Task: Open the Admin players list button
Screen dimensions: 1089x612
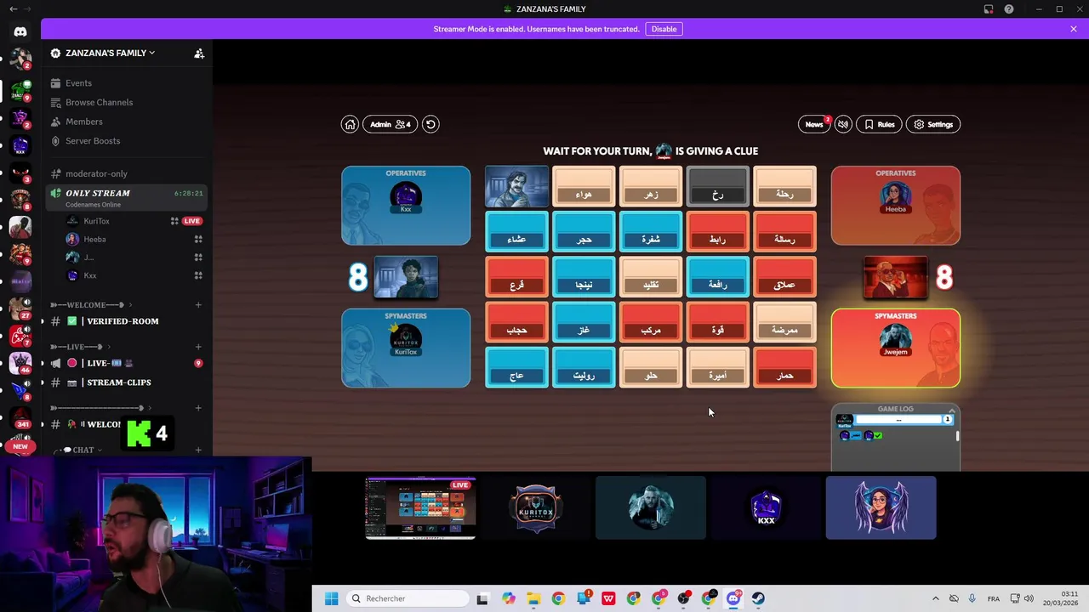Action: click(x=391, y=124)
